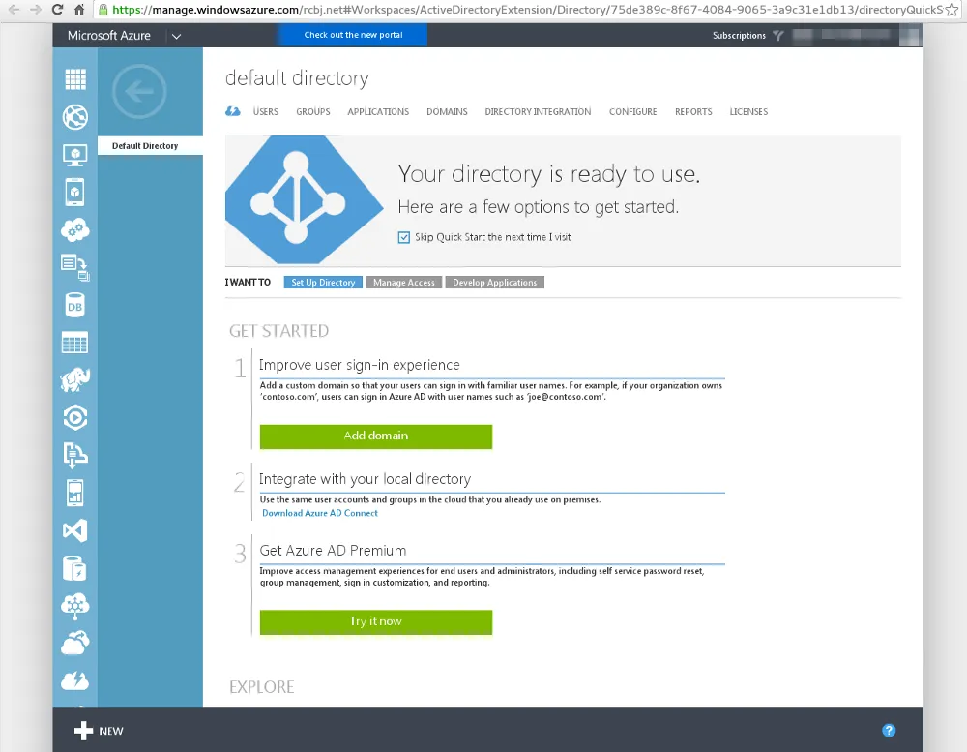The height and width of the screenshot is (752, 967).
Task: Switch to the APPLICATIONS tab
Action: (x=378, y=111)
